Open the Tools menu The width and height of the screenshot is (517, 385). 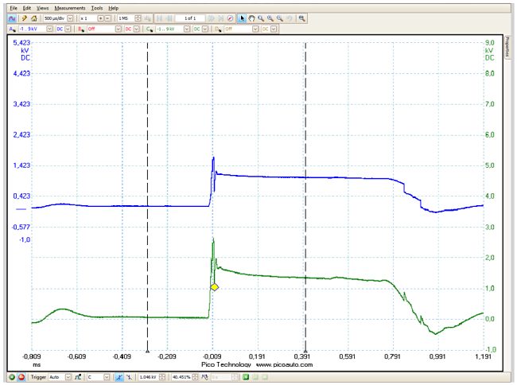tap(97, 7)
